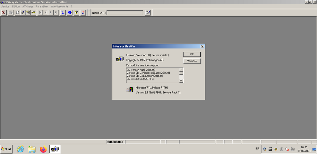Click the red crossed-out icon in toolbar
The image size is (317, 154).
point(4,13)
